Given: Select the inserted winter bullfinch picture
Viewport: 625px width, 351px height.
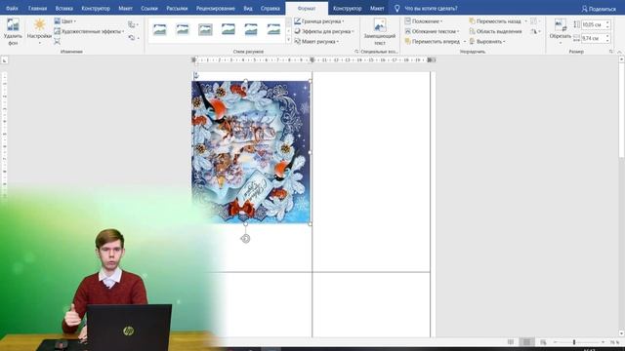Looking at the screenshot, I should coord(251,152).
